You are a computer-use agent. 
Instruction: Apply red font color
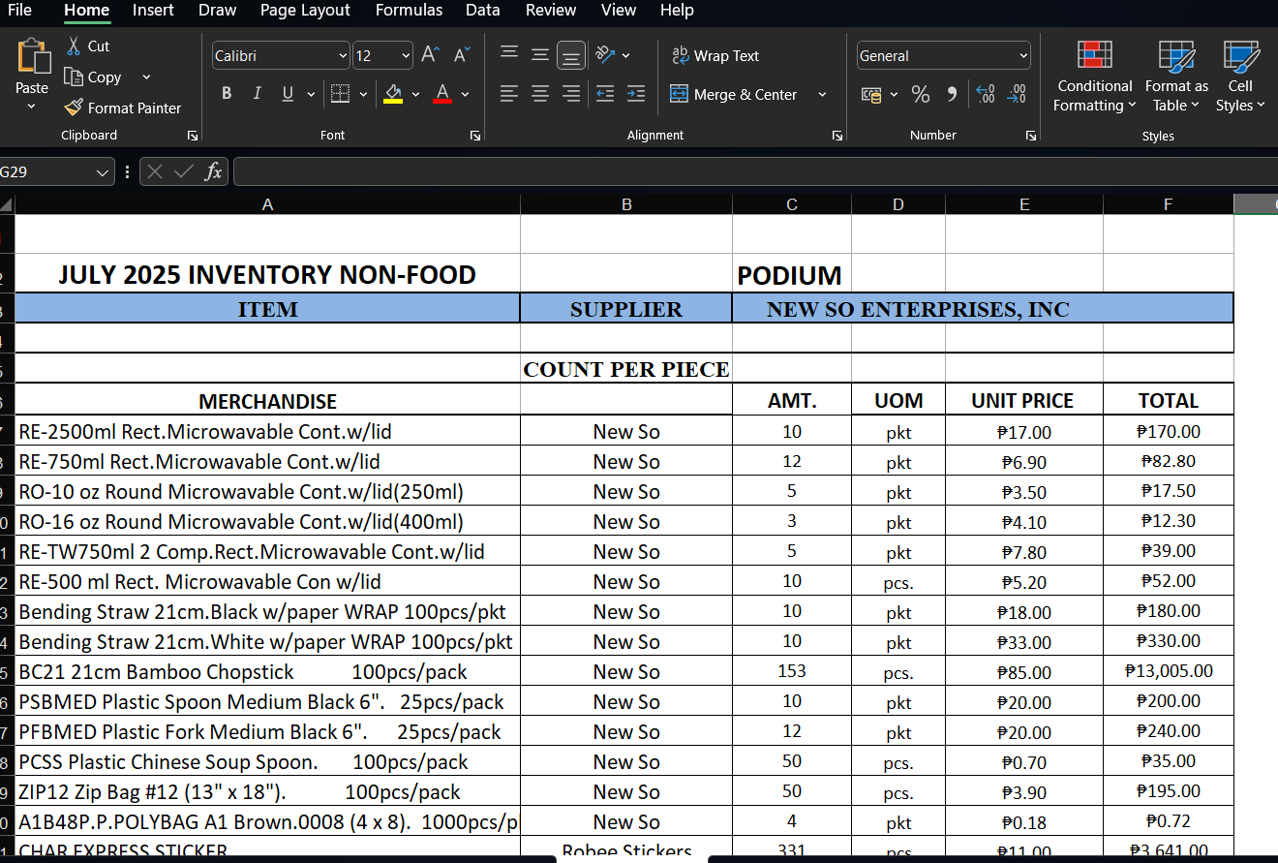click(x=442, y=94)
